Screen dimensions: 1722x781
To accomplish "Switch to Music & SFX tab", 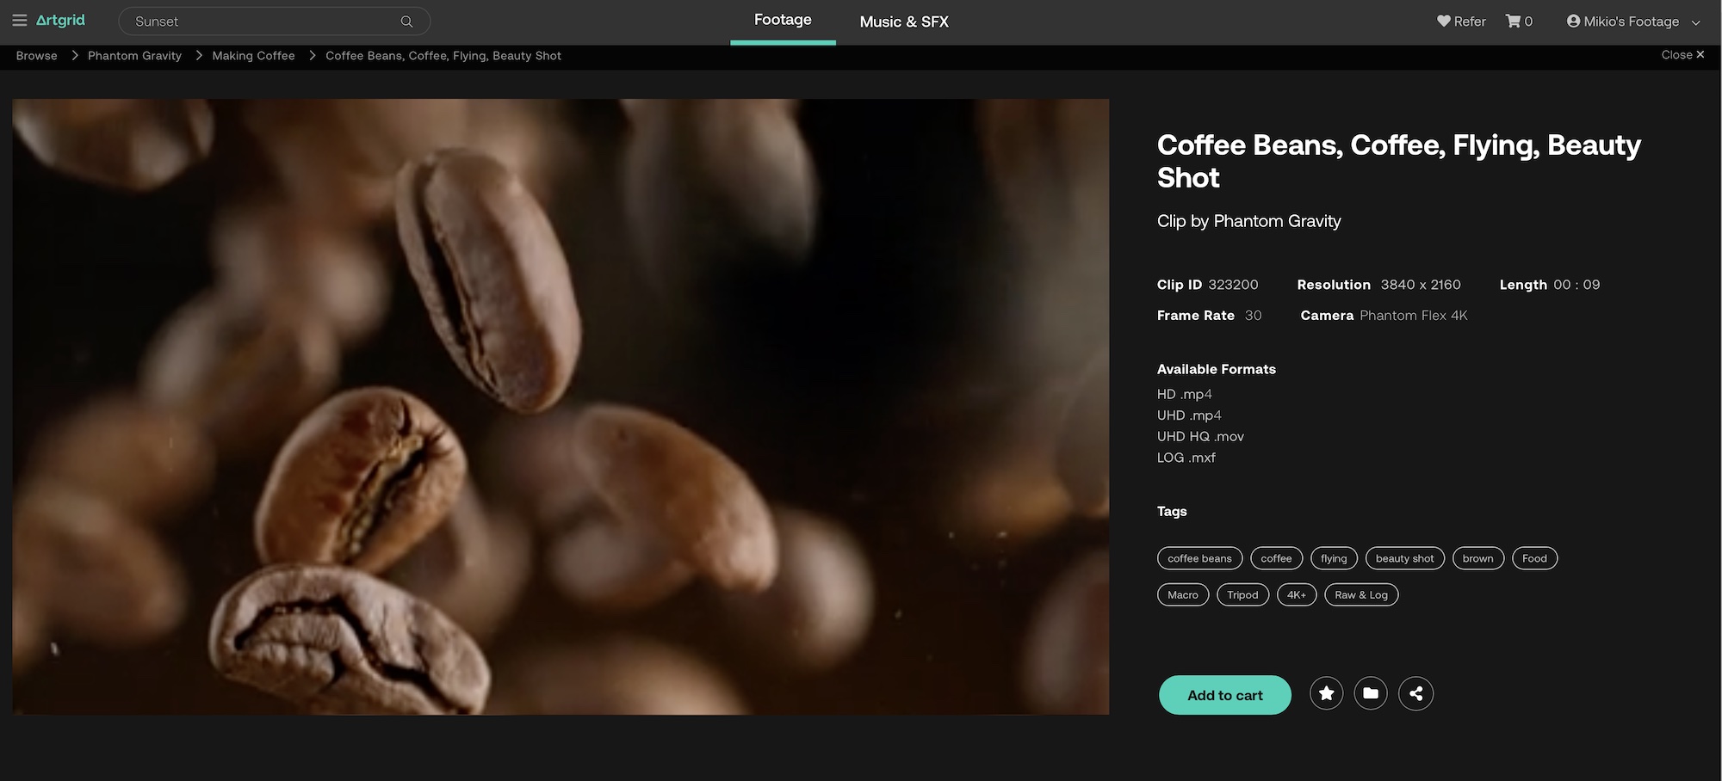I will point(904,22).
